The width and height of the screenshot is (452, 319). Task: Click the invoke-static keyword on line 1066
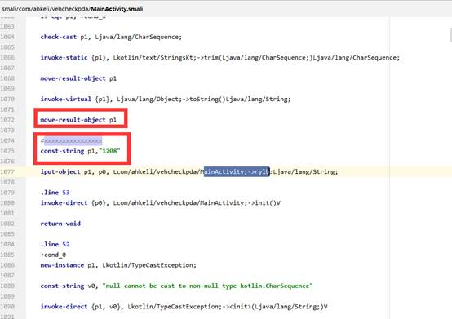(x=64, y=58)
